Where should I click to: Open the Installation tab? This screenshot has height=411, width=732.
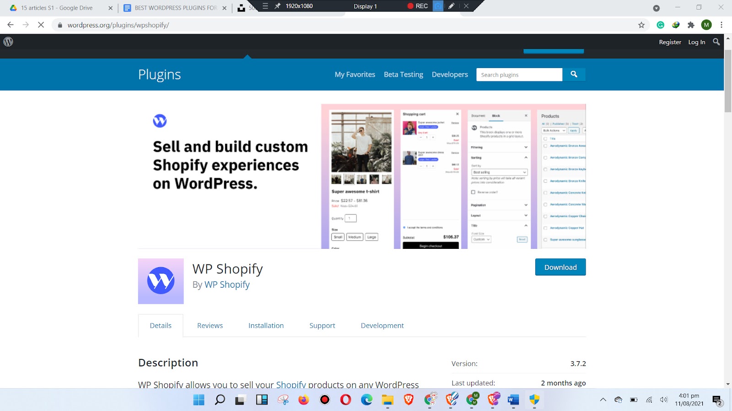tap(266, 326)
